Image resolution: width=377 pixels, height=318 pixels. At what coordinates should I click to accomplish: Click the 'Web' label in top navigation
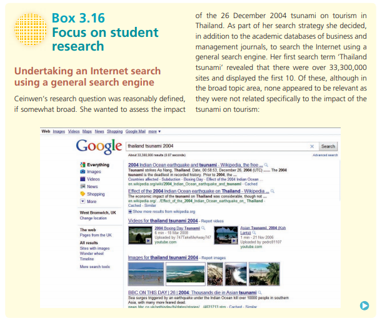click(46, 131)
